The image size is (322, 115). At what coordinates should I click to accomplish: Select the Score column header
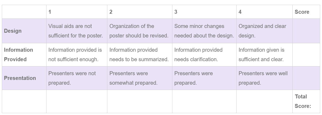(x=306, y=12)
